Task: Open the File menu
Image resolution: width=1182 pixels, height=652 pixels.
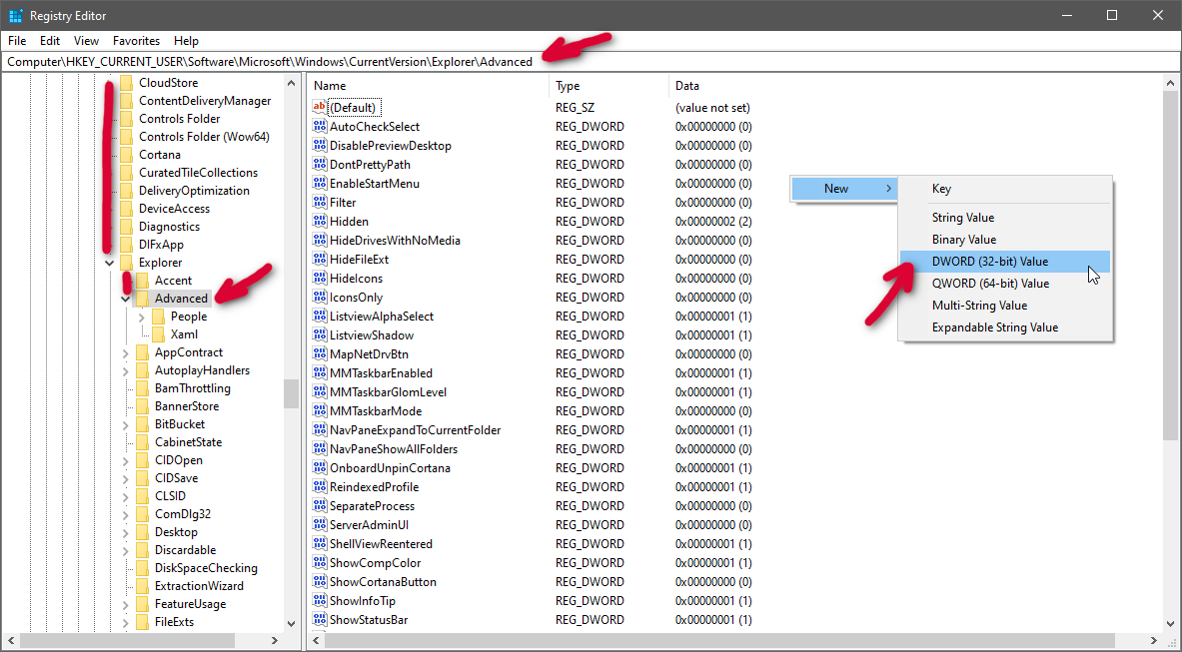Action: [17, 41]
